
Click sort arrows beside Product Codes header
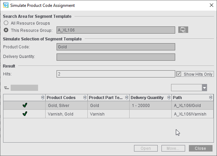pos(84,98)
